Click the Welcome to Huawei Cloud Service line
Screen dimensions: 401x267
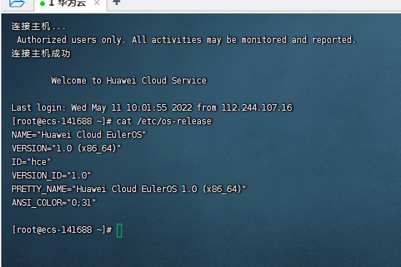(129, 81)
